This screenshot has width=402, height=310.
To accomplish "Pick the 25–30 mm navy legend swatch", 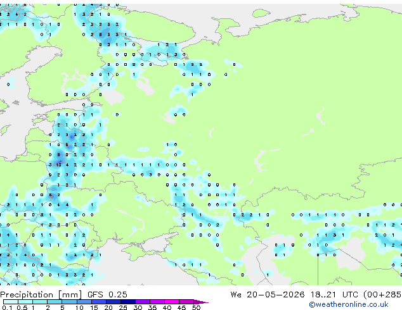I will [127, 302].
